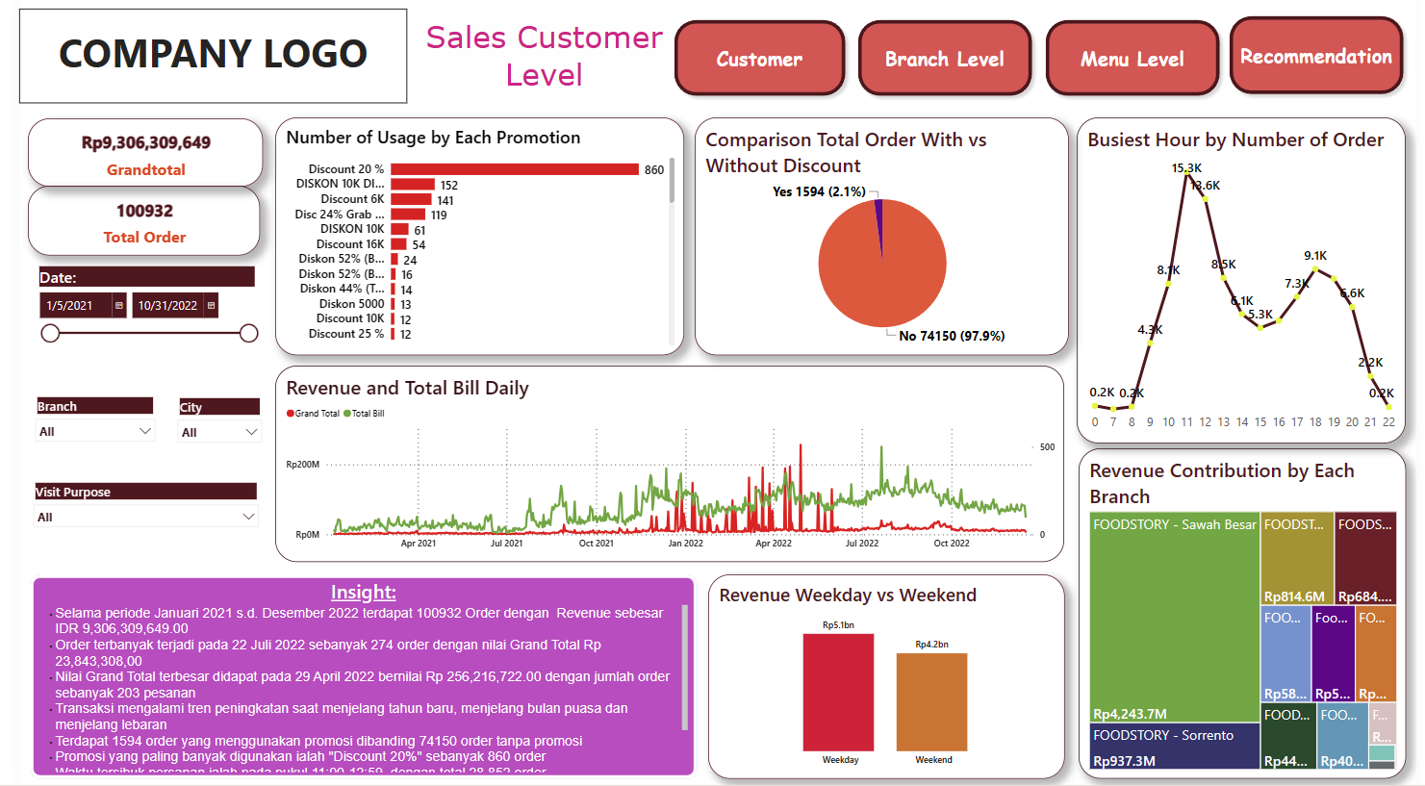Open the Visit Purpose dropdown
Viewport: 1425px width, 786px height.
coord(248,517)
